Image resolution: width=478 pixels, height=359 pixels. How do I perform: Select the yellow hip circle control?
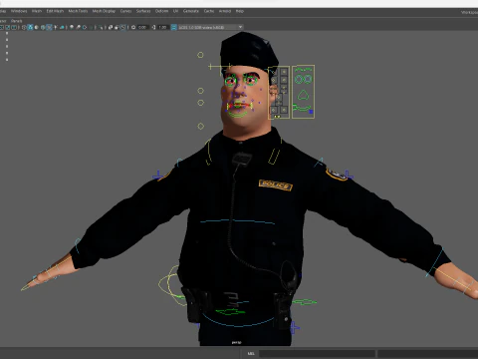(x=171, y=284)
